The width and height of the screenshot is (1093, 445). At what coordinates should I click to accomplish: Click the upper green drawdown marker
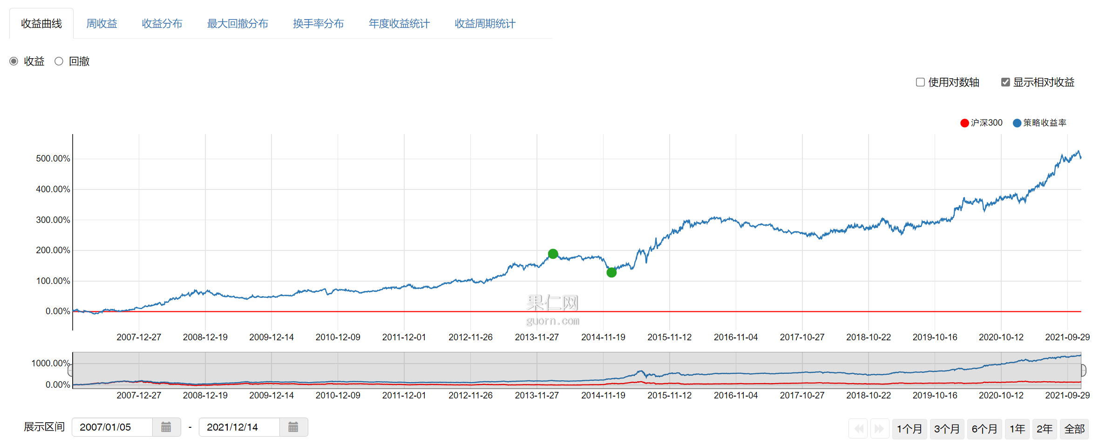click(x=553, y=254)
